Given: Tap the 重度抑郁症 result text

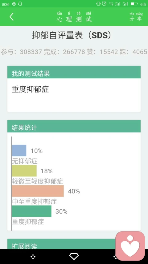Looking at the screenshot, I should coord(30,89).
